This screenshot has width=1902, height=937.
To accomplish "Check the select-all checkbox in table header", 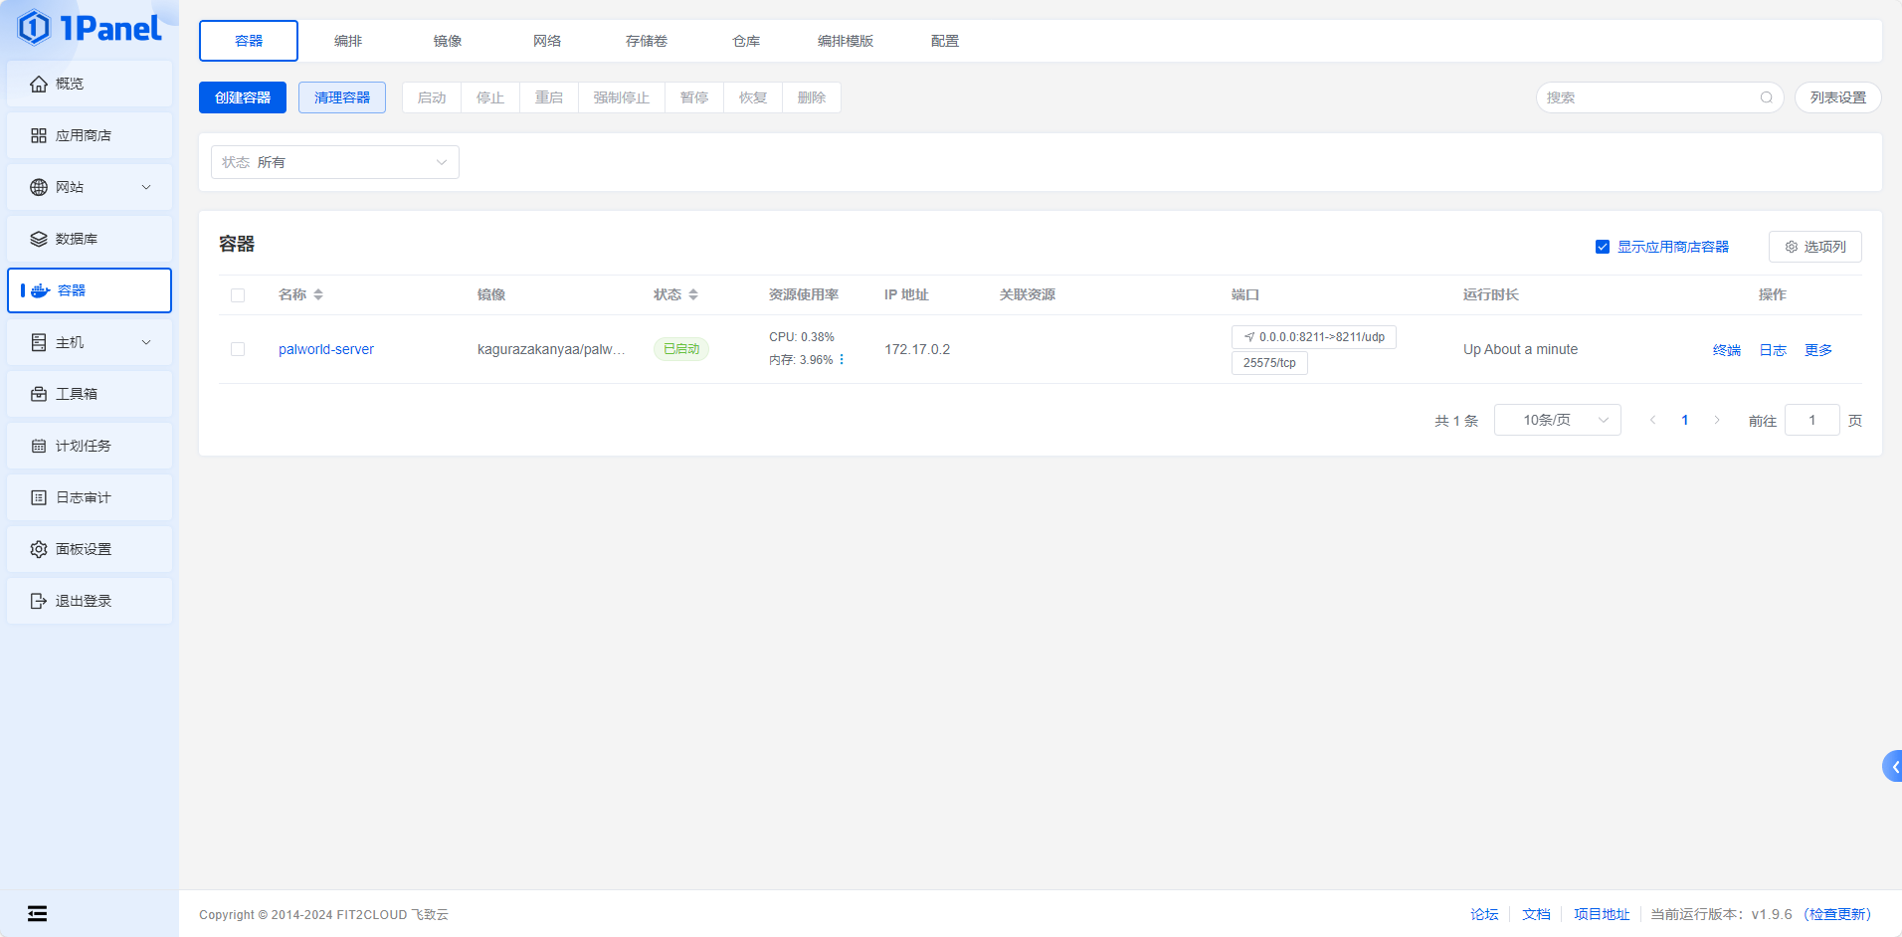I will 238,295.
